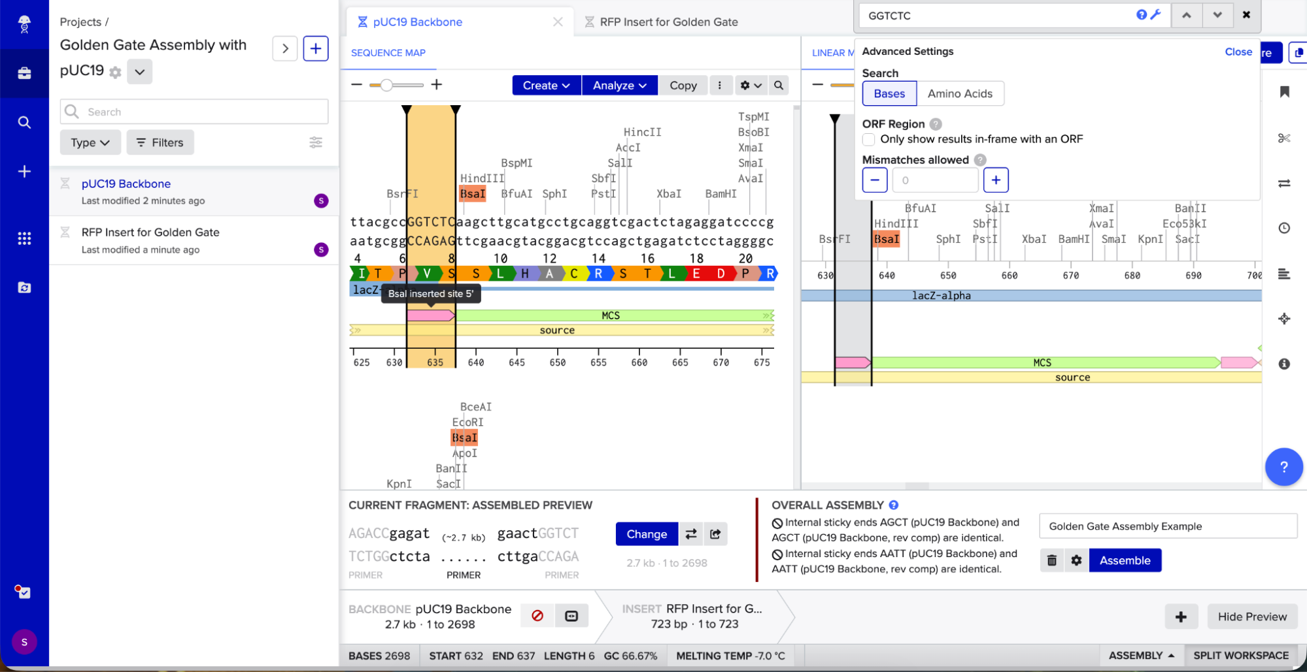Click the assembly name field
Viewport: 1307px width, 672px height.
pyautogui.click(x=1168, y=526)
